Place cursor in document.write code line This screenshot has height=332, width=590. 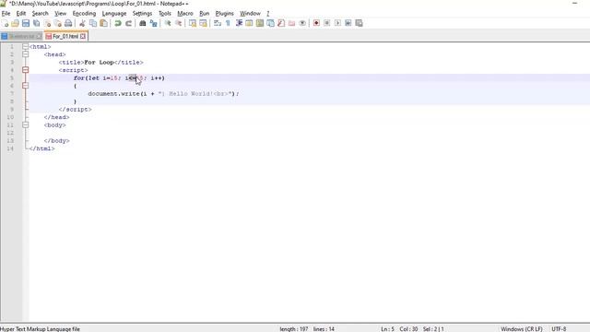pos(163,94)
